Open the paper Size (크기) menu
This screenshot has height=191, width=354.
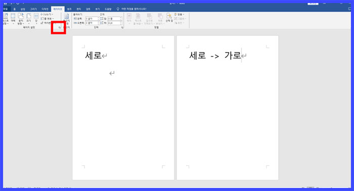tap(29, 19)
